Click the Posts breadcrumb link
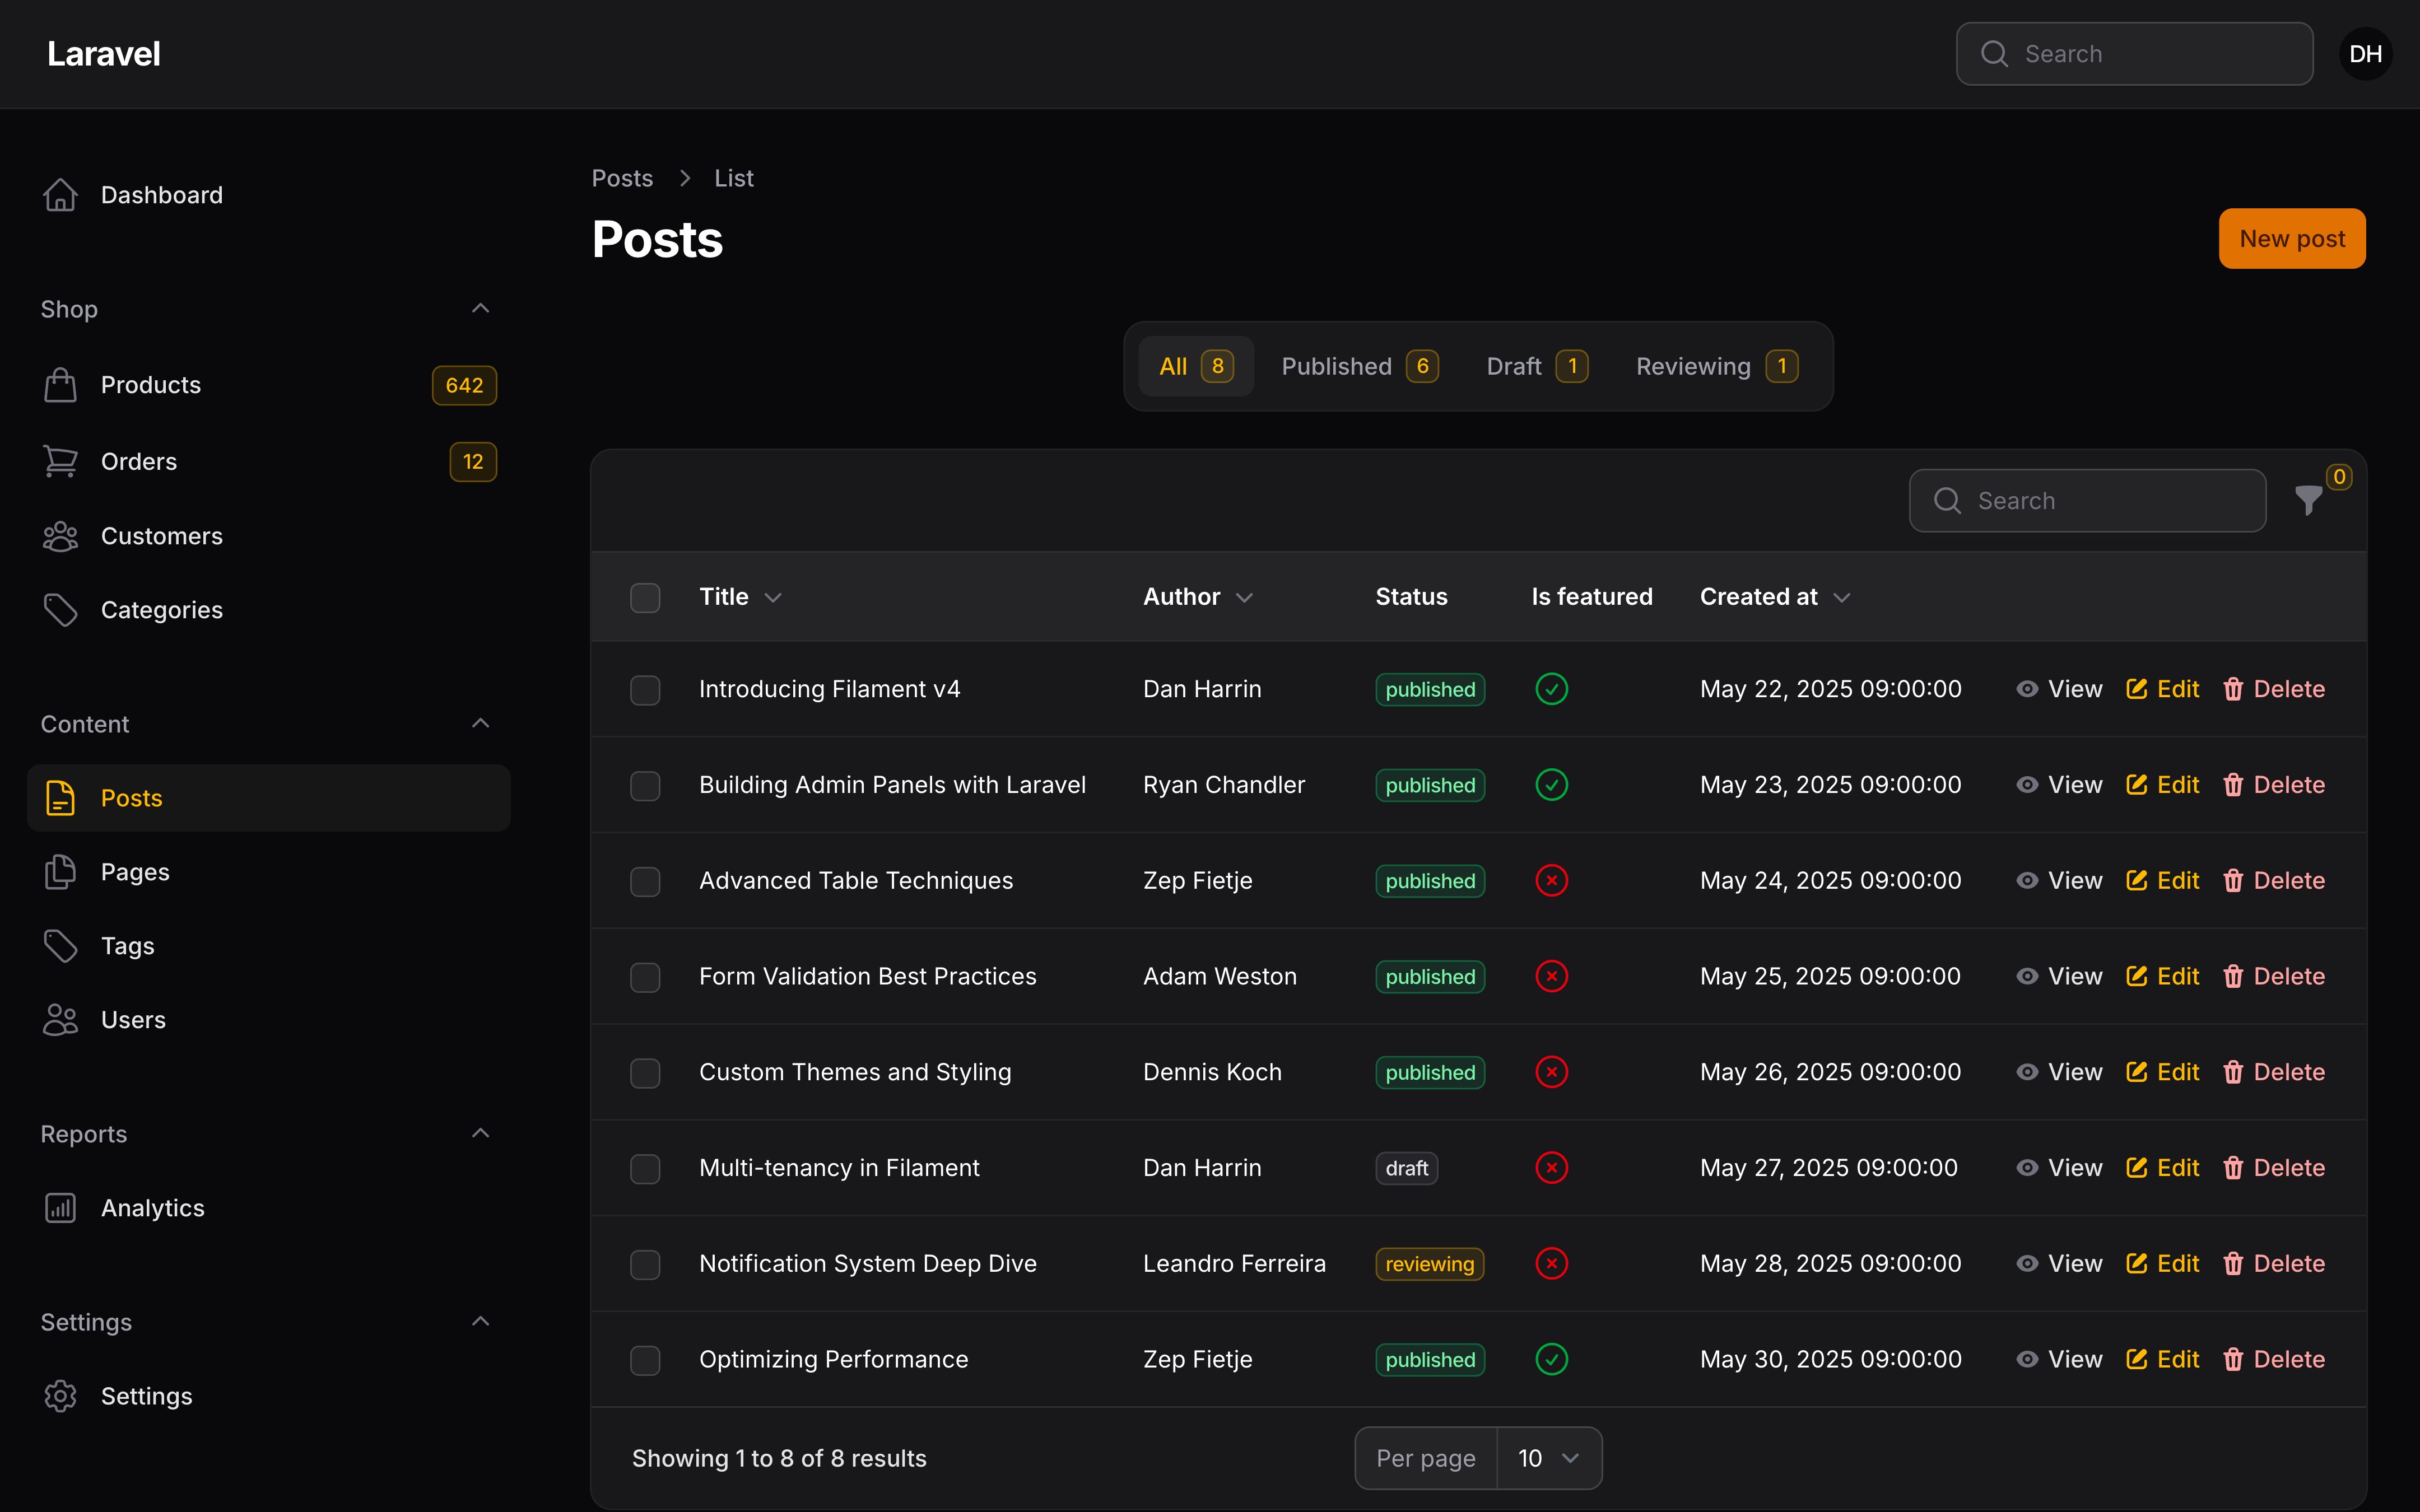Screen dimensions: 2420x1512 622,178
